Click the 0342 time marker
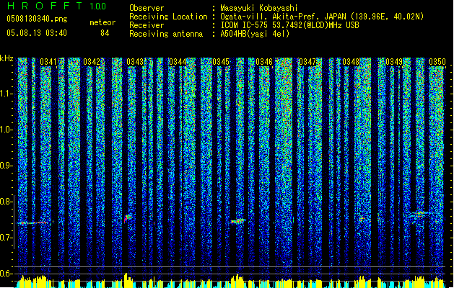 (92, 62)
